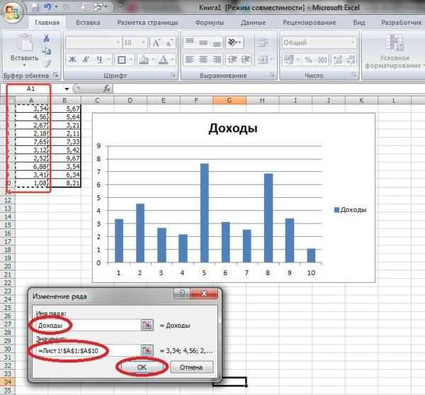Image resolution: width=425 pixels, height=395 pixels.
Task: Select the Доходы chart title
Action: click(233, 128)
